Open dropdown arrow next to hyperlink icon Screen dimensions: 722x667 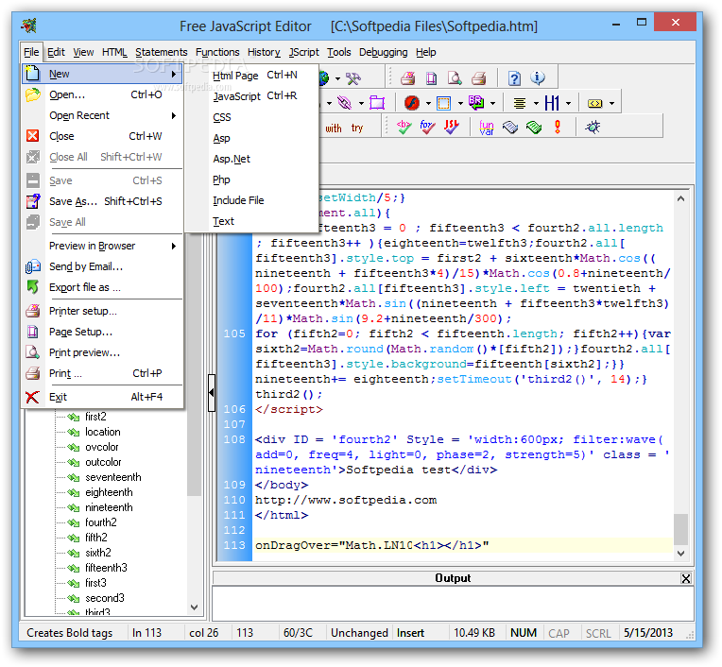361,104
